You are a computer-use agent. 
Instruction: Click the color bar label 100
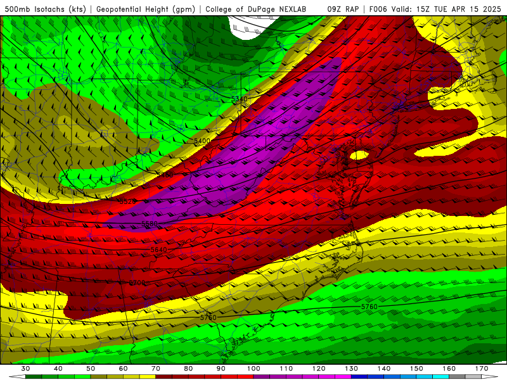pos(253,369)
